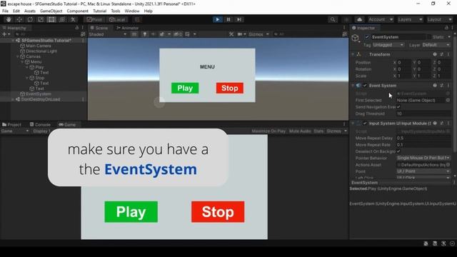Toggle Maximize On Play in Game view
The height and width of the screenshot is (257, 457).
click(x=268, y=131)
